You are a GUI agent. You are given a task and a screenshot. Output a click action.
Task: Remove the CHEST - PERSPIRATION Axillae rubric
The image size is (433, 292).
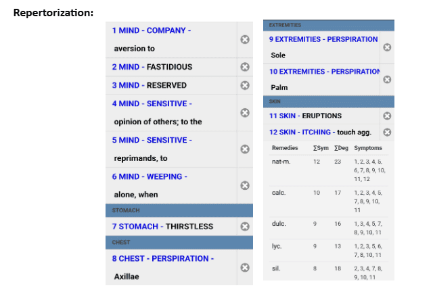245,267
